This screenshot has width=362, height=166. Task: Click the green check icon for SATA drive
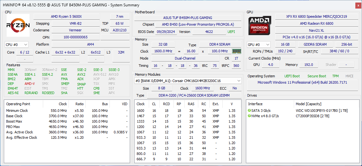249,111
